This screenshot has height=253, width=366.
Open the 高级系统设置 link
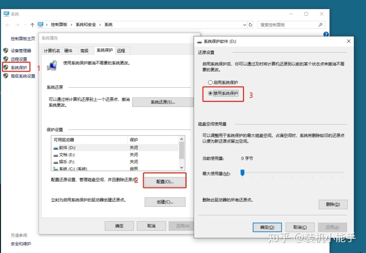(23, 76)
